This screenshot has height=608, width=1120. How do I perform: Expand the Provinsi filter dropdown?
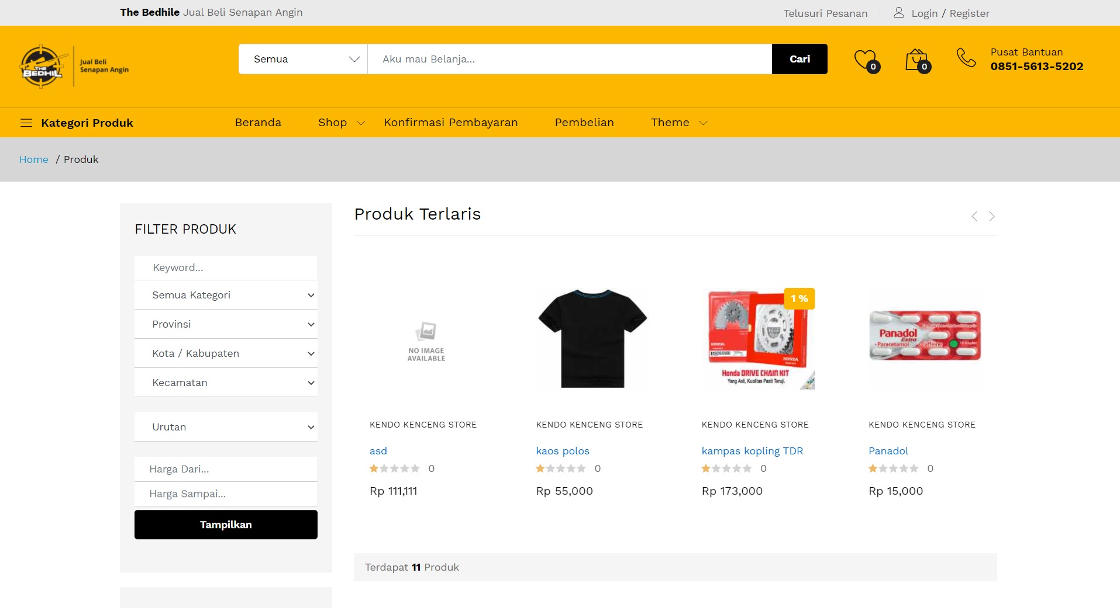(226, 324)
